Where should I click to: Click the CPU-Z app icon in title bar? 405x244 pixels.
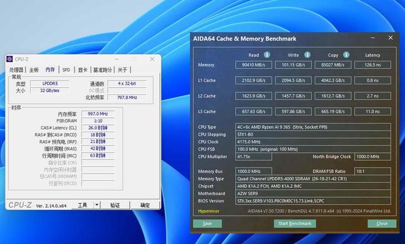pos(9,59)
